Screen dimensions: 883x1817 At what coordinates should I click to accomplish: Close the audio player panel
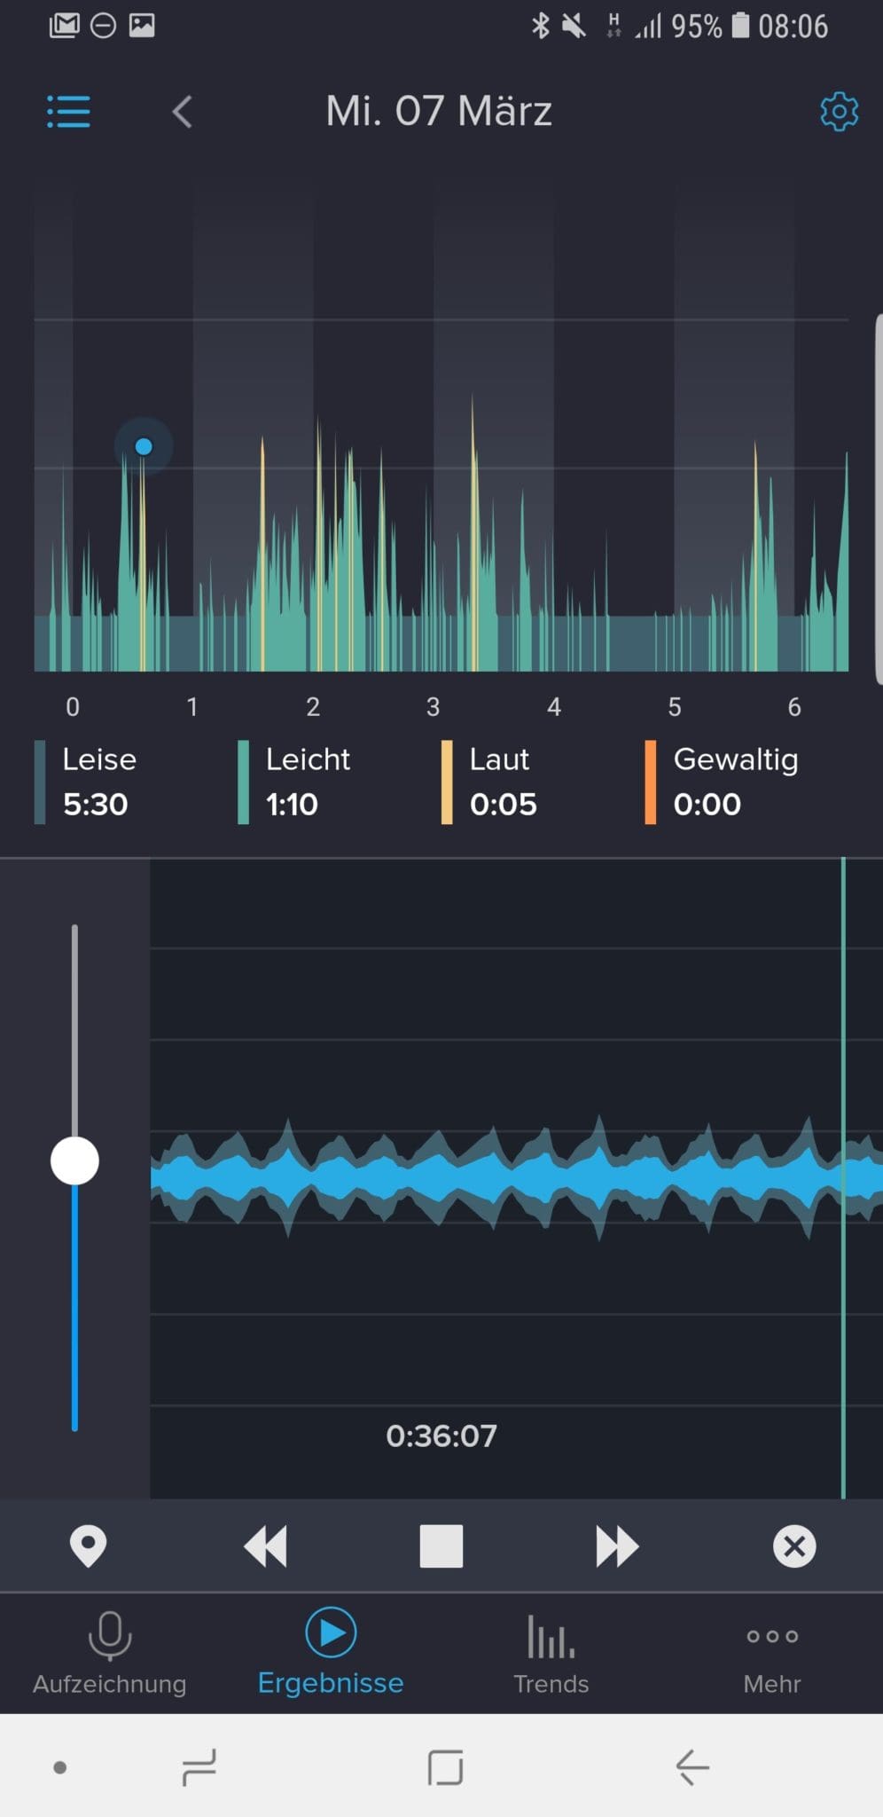[x=793, y=1546]
